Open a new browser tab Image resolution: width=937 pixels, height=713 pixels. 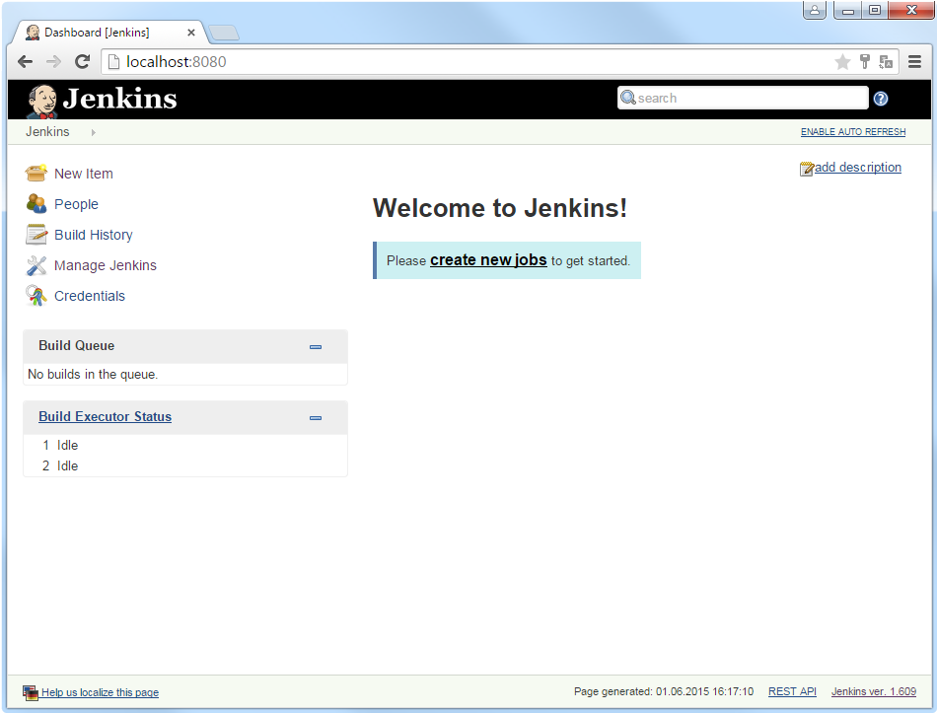tap(224, 33)
